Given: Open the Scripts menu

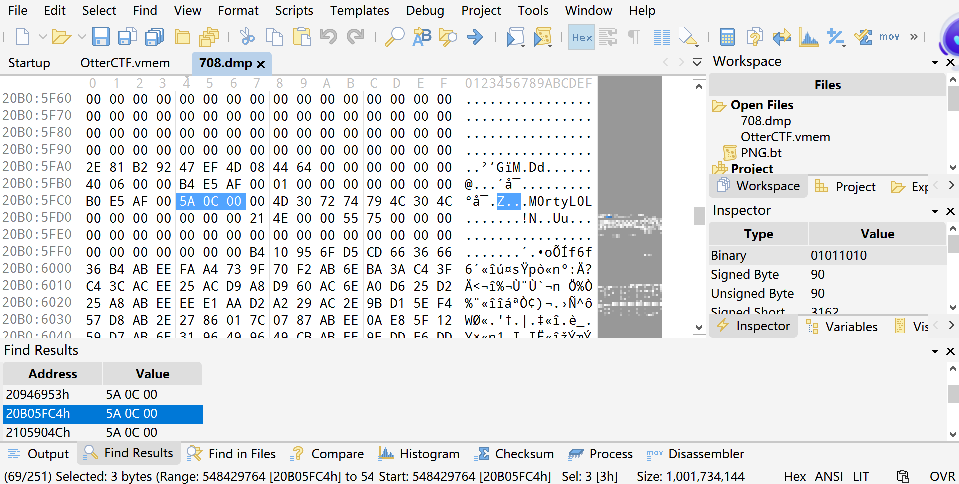Looking at the screenshot, I should tap(294, 10).
